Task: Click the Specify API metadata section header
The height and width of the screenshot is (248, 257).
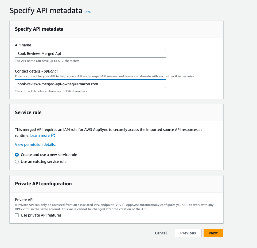Action: [x=39, y=29]
